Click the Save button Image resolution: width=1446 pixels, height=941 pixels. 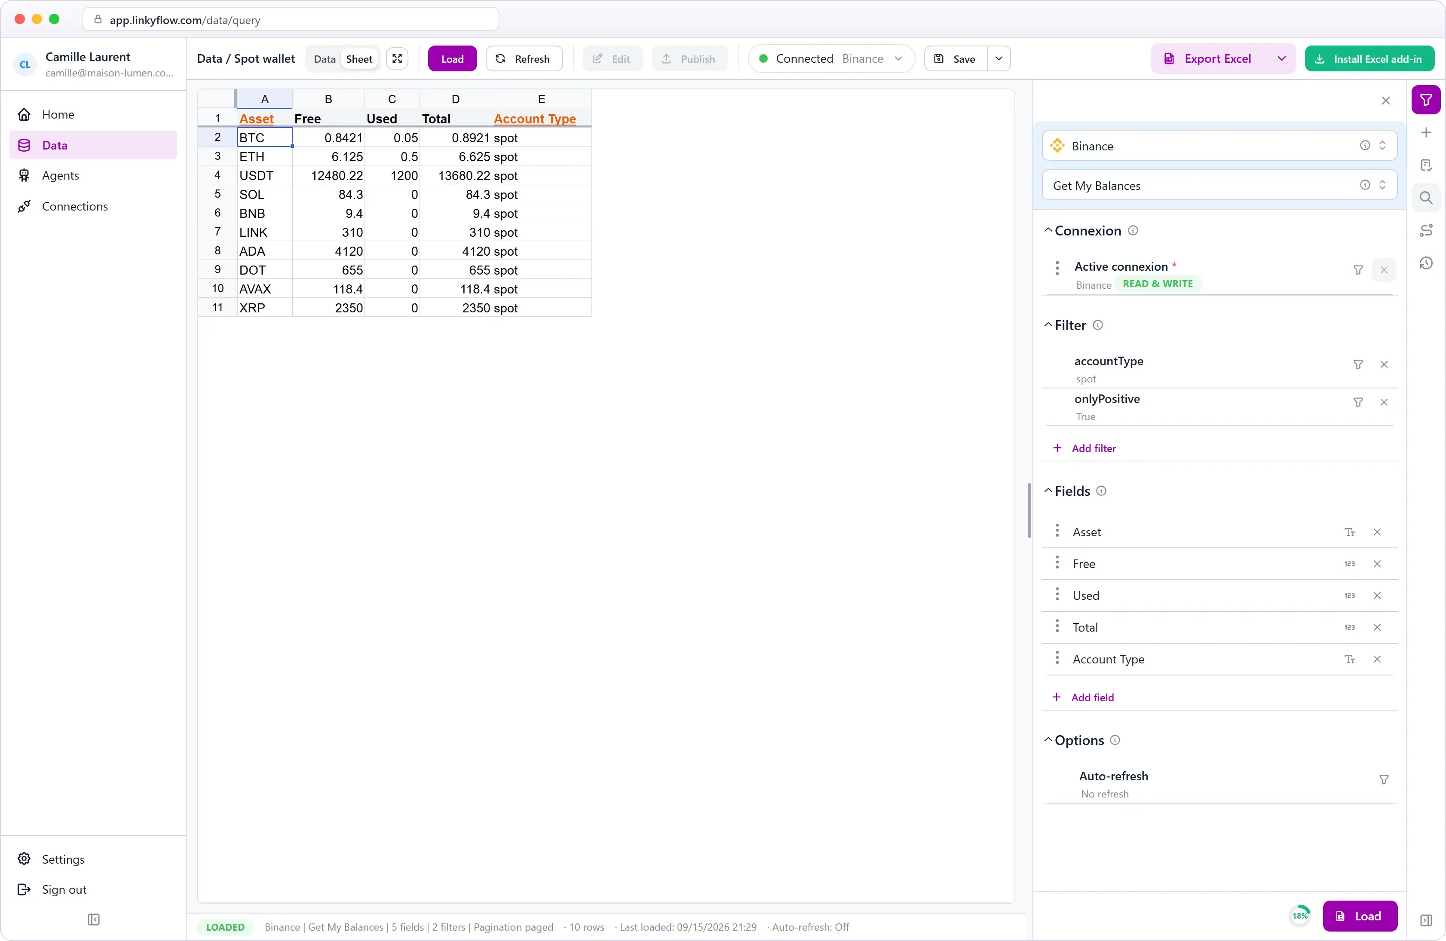coord(956,59)
